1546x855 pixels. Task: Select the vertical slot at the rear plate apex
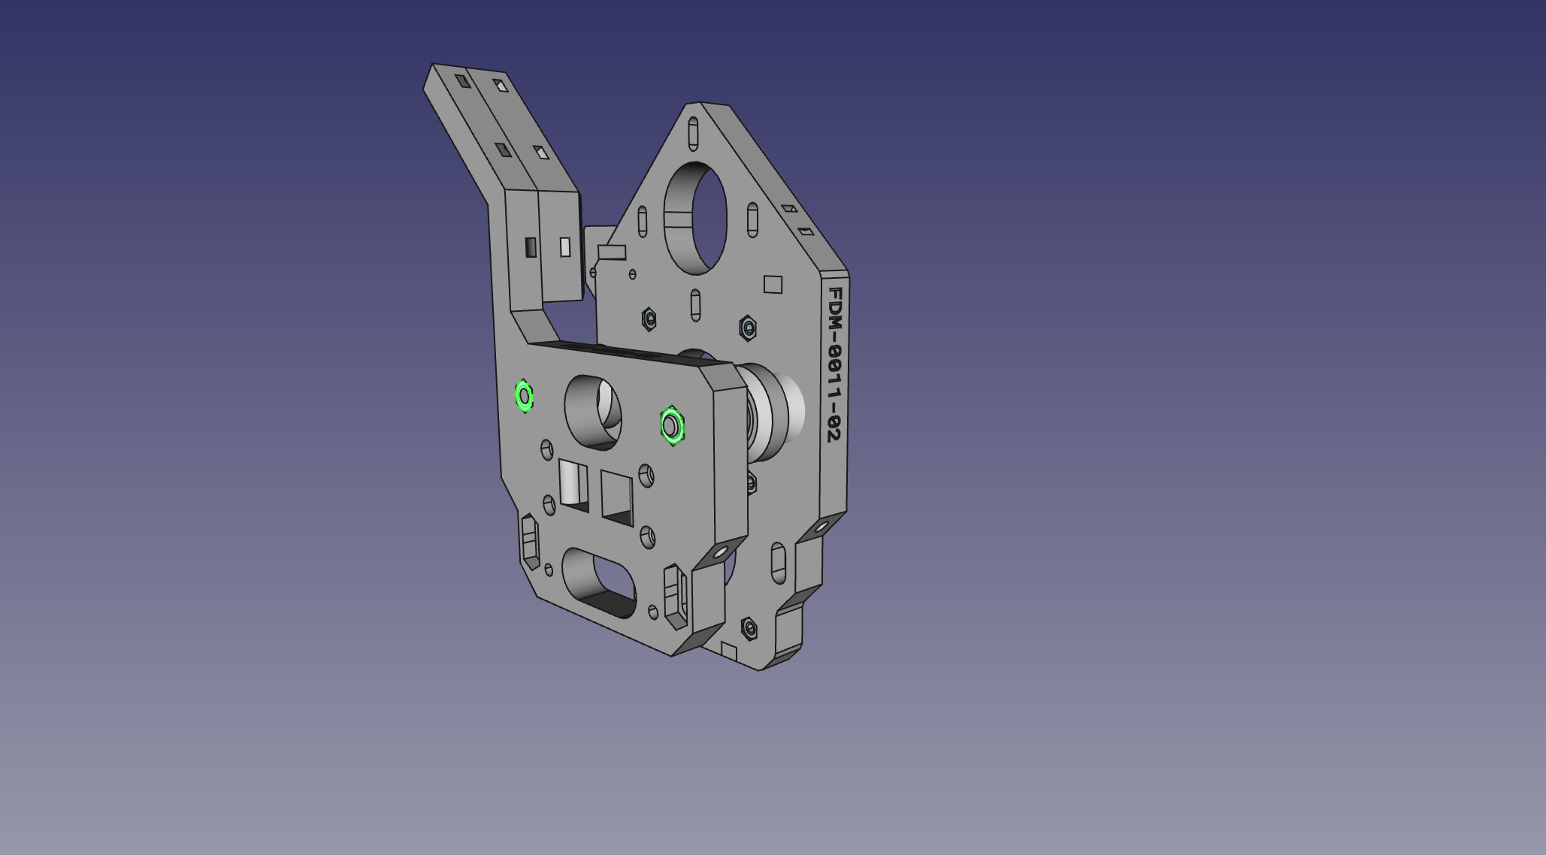[x=693, y=133]
